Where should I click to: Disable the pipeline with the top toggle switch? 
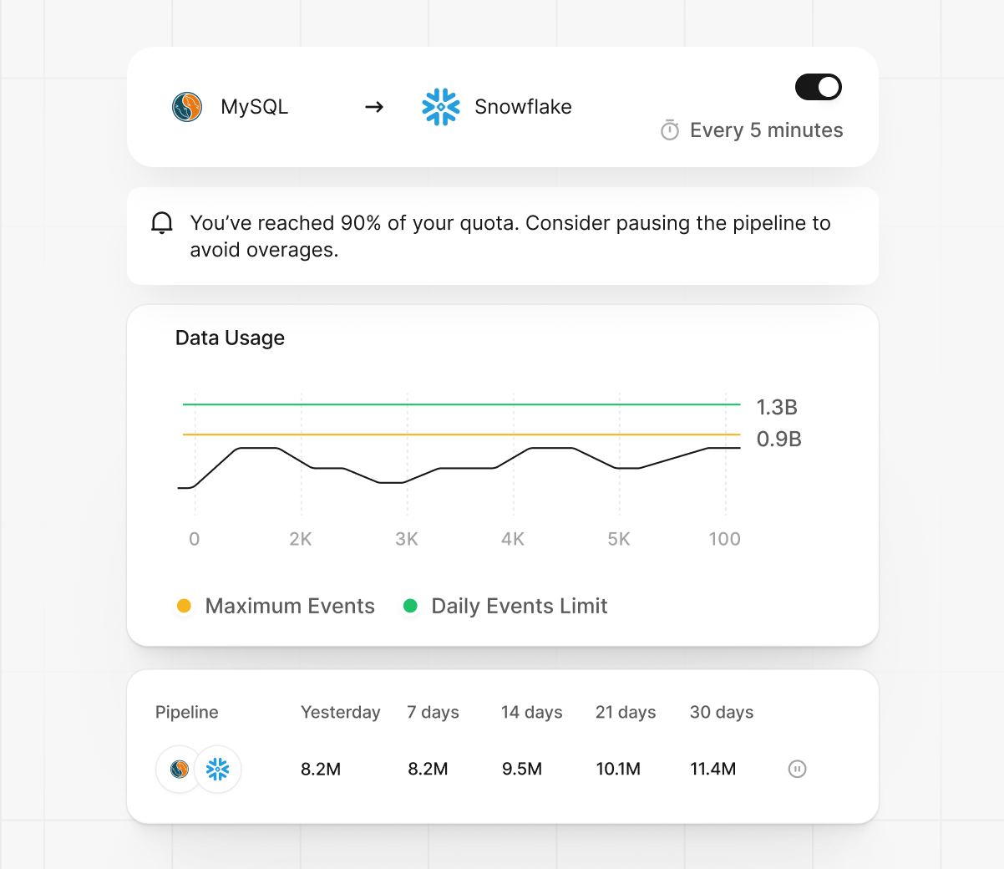[x=818, y=87]
